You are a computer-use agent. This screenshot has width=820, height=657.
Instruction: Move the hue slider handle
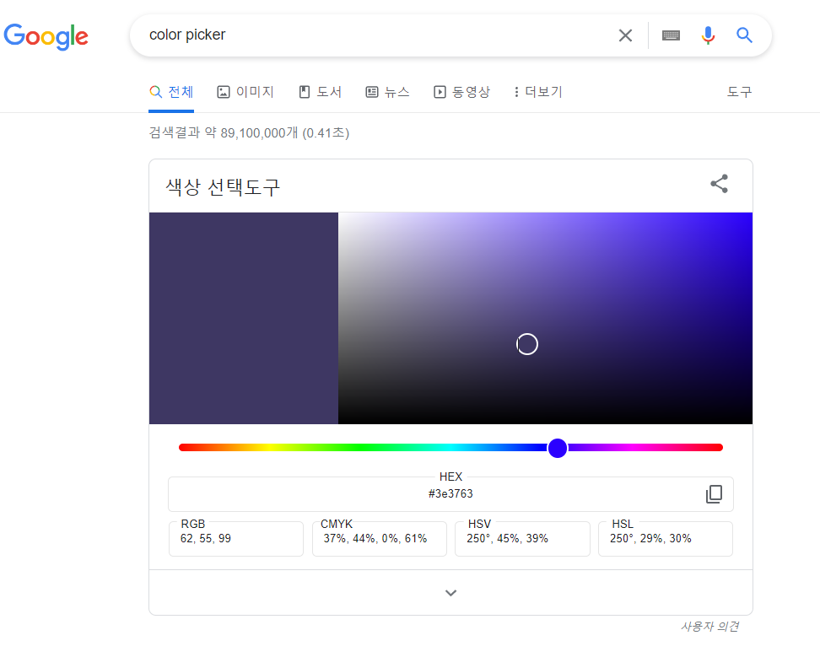click(x=557, y=448)
